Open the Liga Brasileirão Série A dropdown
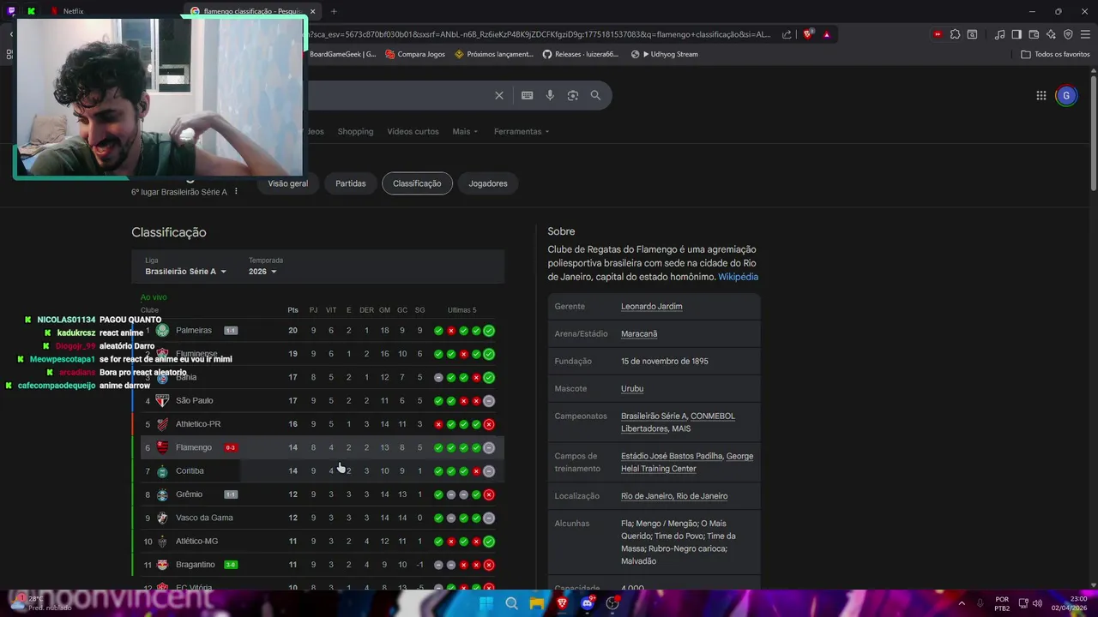1098x617 pixels. (186, 272)
